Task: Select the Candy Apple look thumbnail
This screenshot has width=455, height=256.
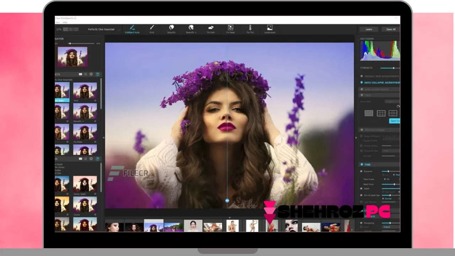Action: click(x=85, y=184)
